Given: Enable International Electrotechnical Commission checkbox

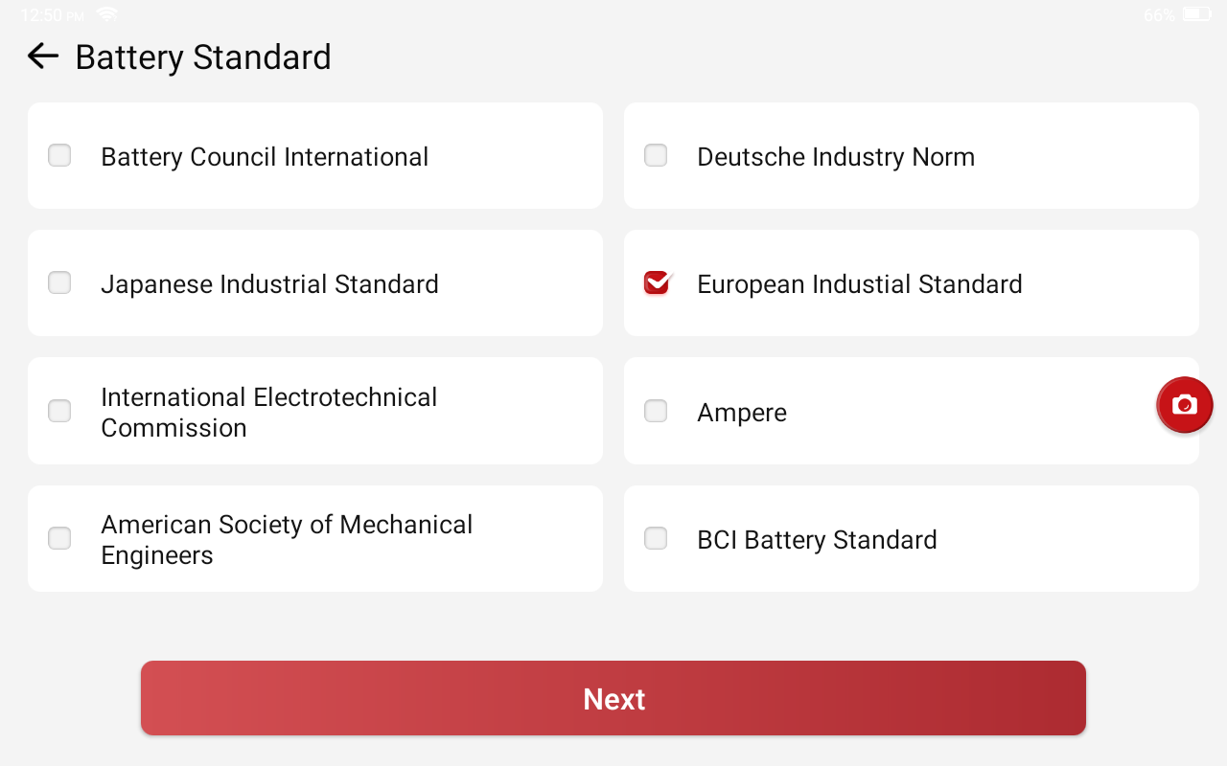Looking at the screenshot, I should [x=59, y=411].
